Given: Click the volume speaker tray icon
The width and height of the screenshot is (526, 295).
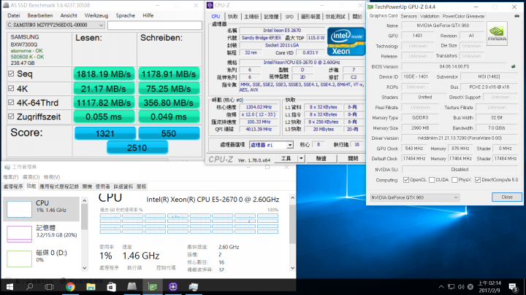Looking at the screenshot, I should [x=461, y=287].
